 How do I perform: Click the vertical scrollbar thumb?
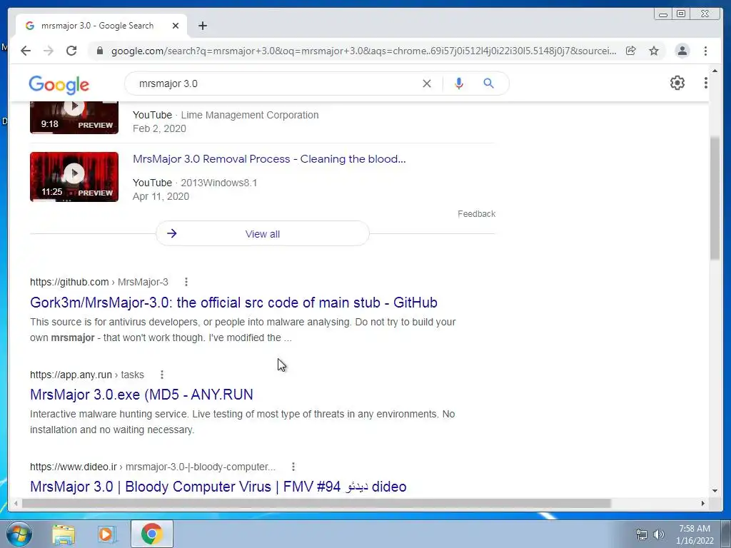click(715, 198)
